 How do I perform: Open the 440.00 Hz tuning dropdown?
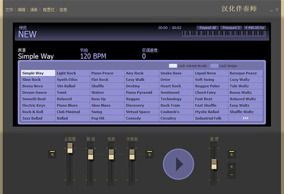click(255, 28)
